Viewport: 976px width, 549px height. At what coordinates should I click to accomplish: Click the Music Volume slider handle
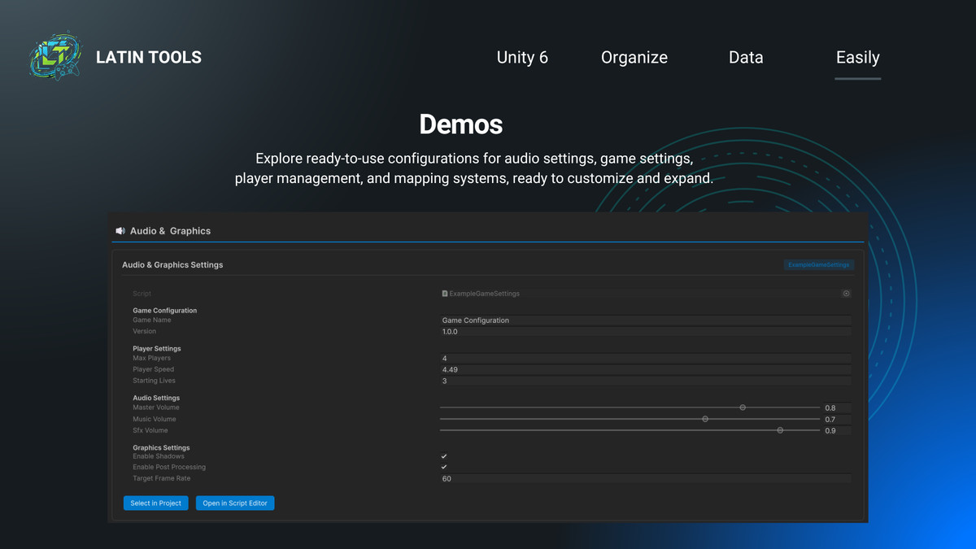(705, 419)
